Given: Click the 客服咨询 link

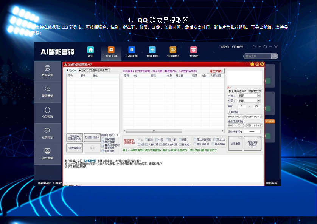Looking at the screenshot, I should click(272, 183).
